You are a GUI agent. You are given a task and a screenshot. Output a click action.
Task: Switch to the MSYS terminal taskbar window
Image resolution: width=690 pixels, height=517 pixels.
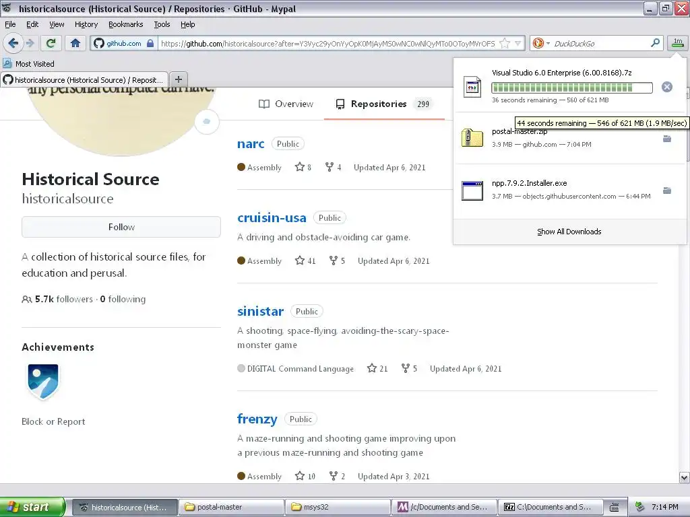(x=444, y=507)
